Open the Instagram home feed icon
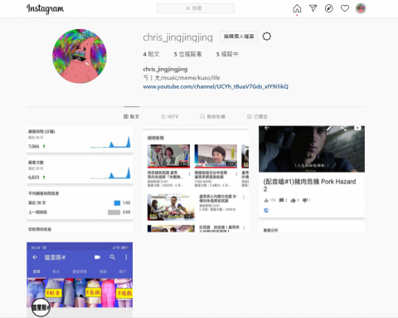398x318 pixels. (x=297, y=8)
